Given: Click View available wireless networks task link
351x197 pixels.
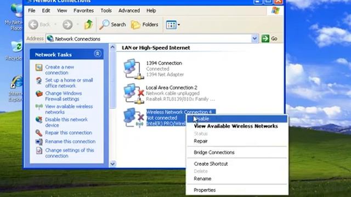Looking at the screenshot, I should click(x=69, y=109).
